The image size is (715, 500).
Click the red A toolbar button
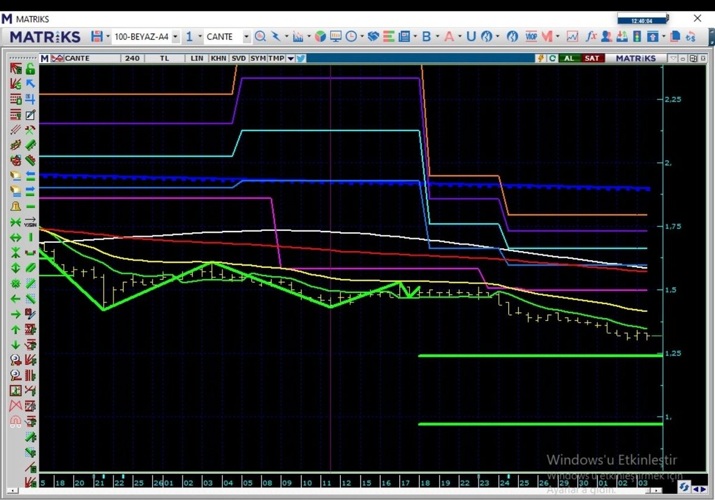[449, 36]
